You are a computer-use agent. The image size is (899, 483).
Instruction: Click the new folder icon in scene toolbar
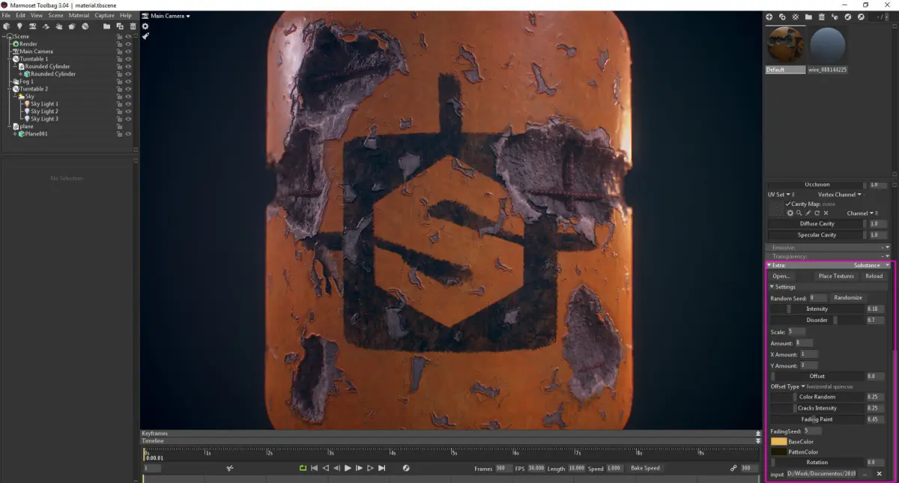tap(107, 26)
